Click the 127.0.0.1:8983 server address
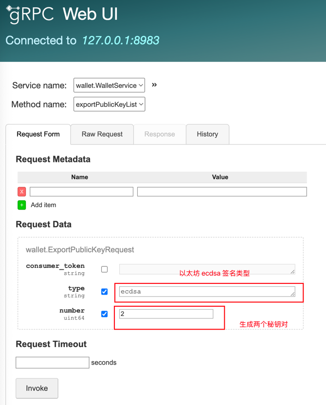This screenshot has height=405, width=326. point(121,40)
